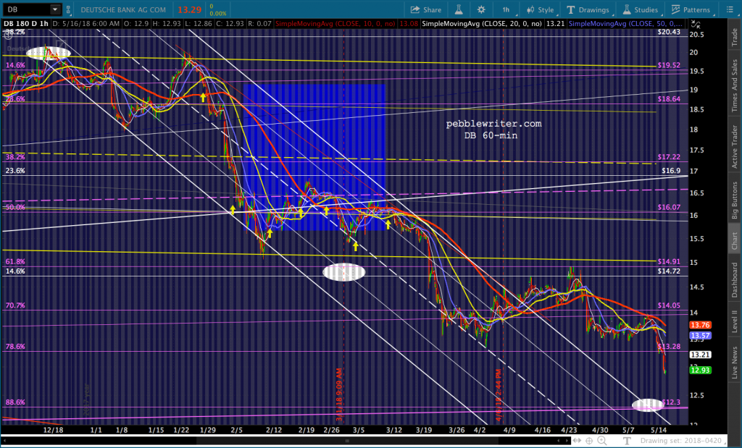Click the DB symbol input field
Image resolution: width=742 pixels, height=448 pixels.
(x=25, y=9)
